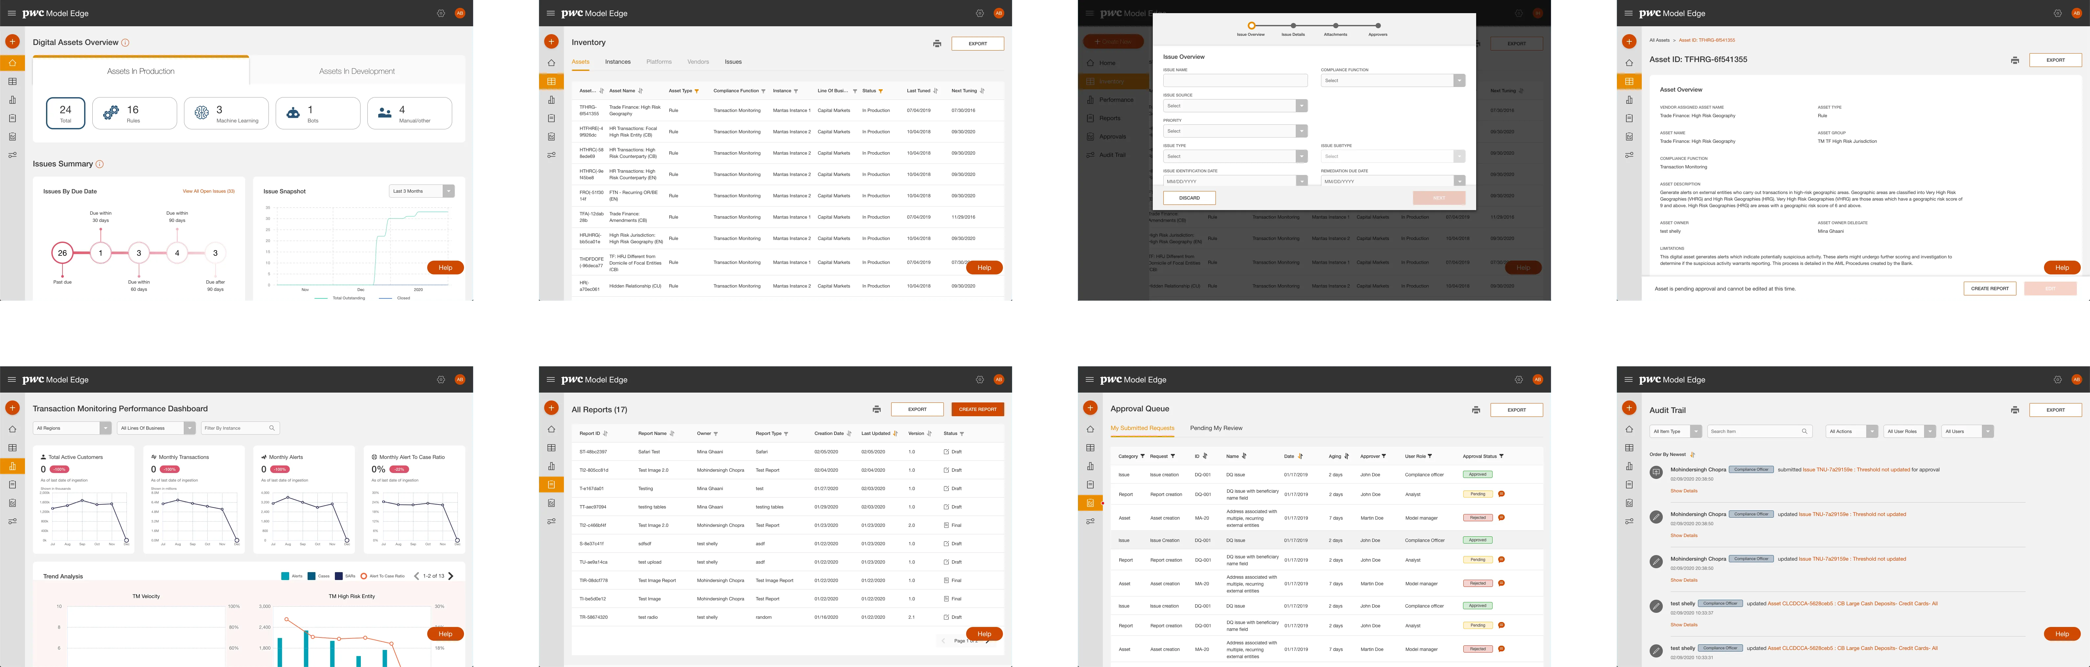The image size is (2090, 667).
Task: Sort by Last Tuned column icon in Inventory table
Action: (936, 91)
